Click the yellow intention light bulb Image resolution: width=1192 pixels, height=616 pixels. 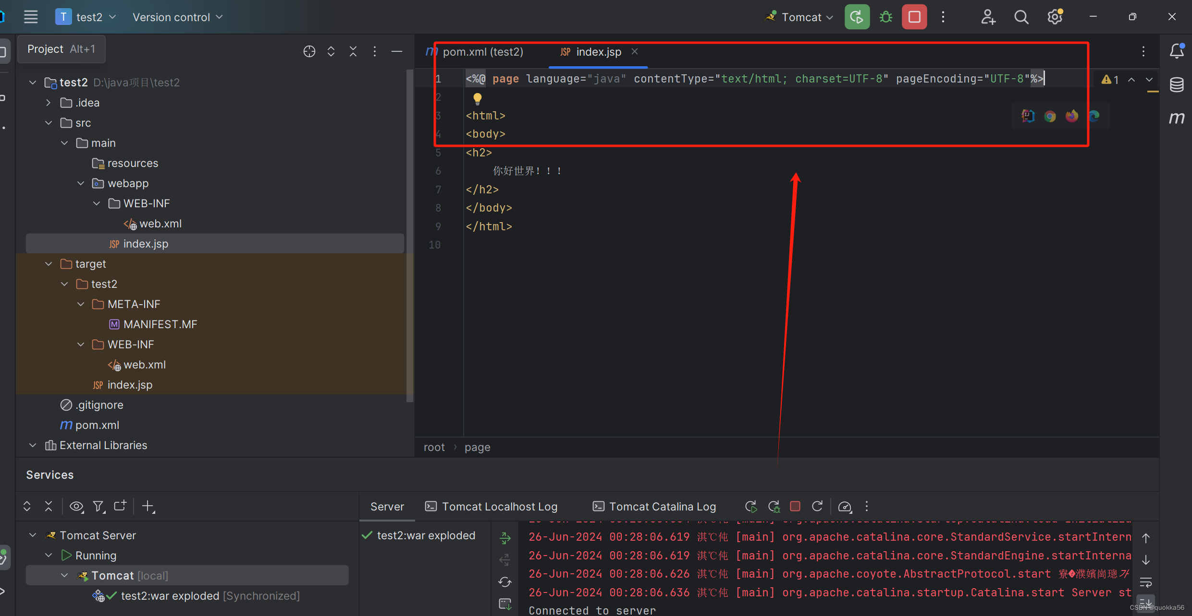point(477,99)
